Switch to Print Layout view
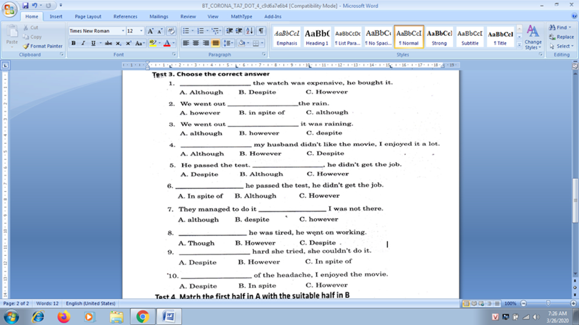Viewport: 579px width, 325px height. pyautogui.click(x=466, y=303)
